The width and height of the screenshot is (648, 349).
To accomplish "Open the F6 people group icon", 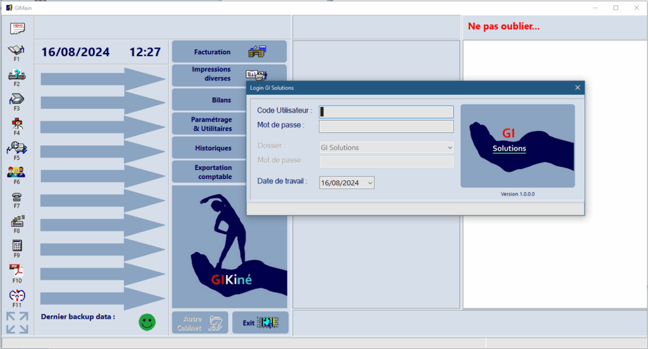I will [17, 173].
